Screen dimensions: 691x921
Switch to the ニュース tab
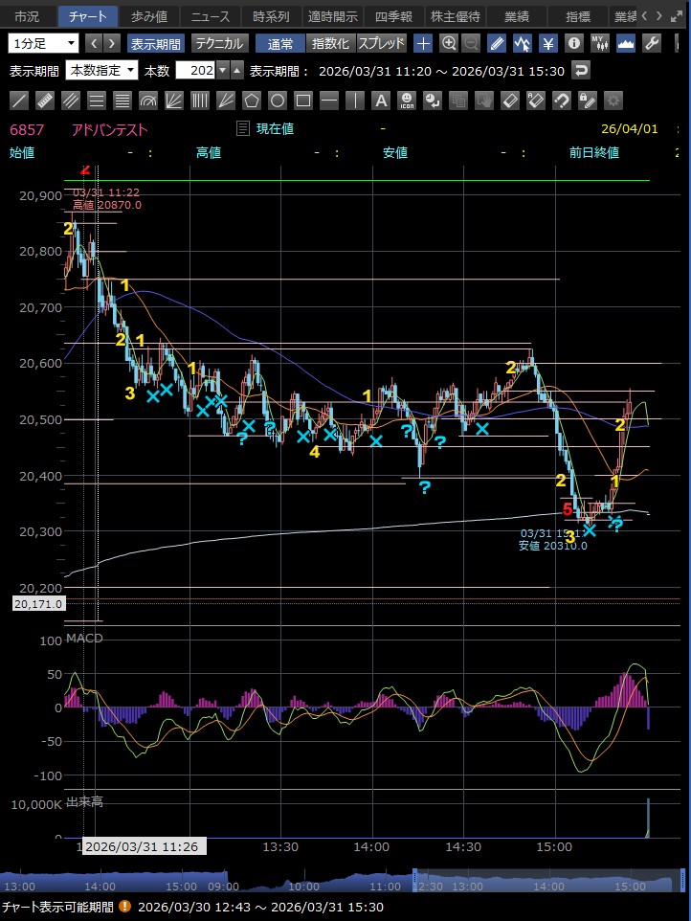pos(210,16)
